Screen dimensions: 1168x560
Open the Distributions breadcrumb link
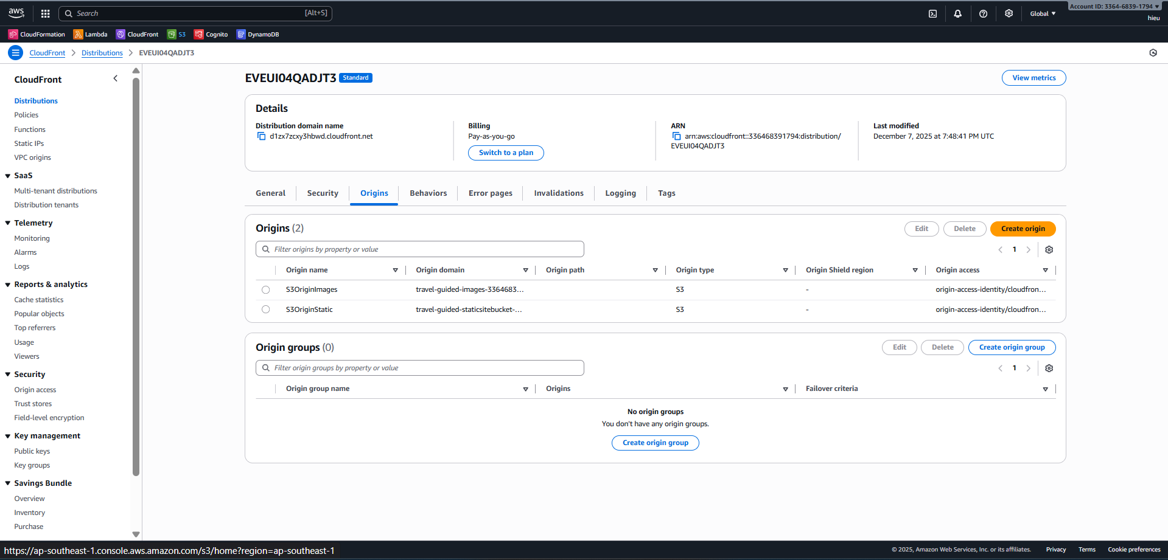[102, 53]
